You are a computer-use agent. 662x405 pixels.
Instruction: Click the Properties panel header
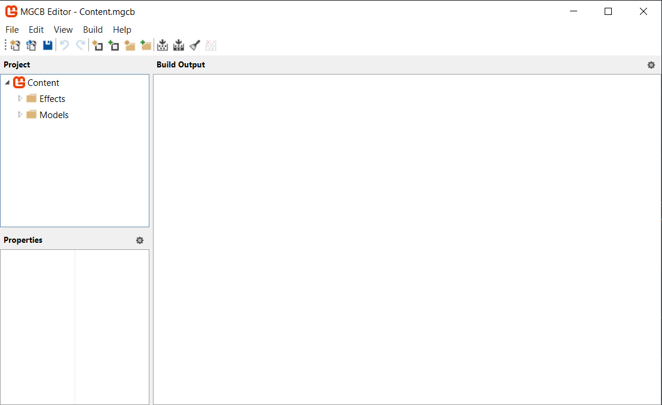pyautogui.click(x=23, y=240)
